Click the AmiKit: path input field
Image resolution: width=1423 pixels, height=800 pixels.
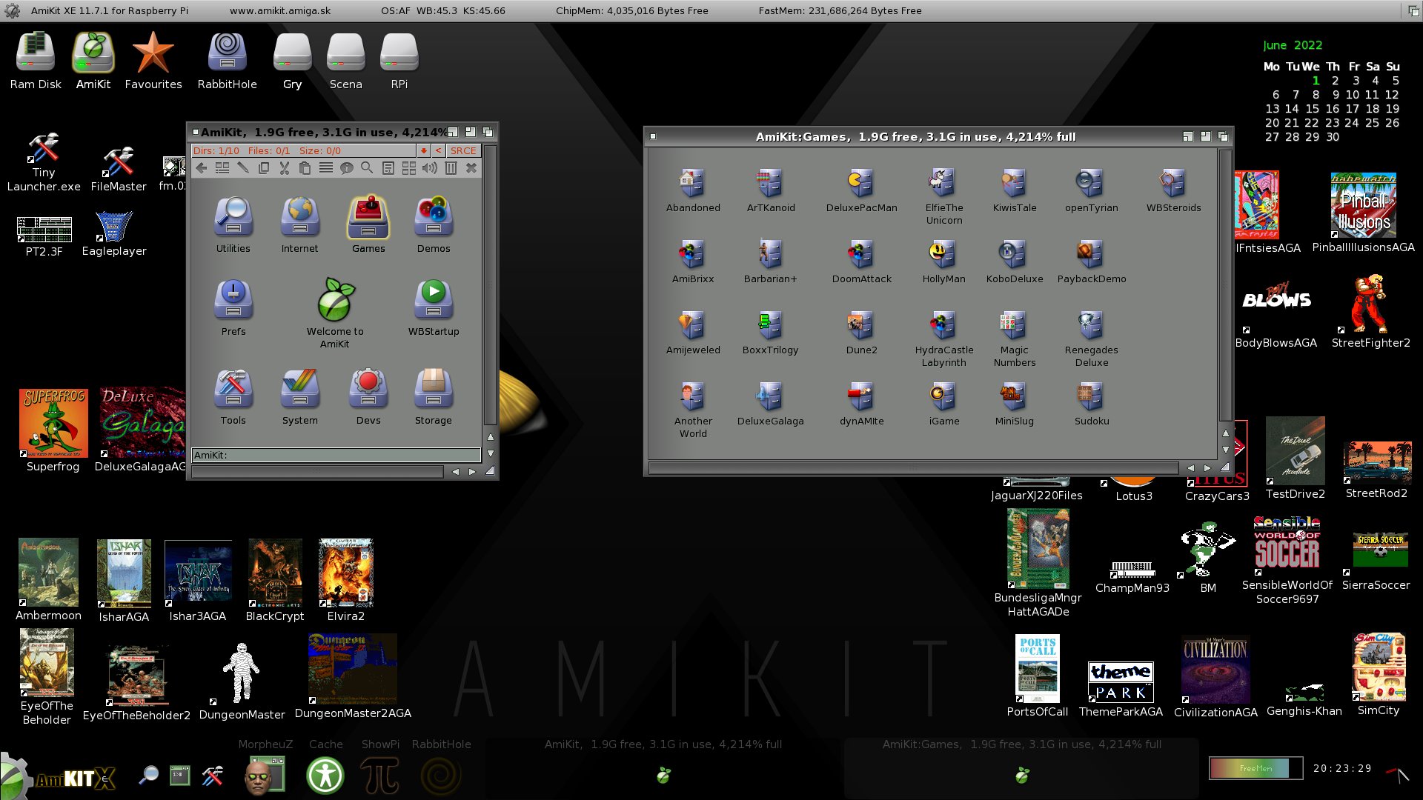[x=336, y=455]
